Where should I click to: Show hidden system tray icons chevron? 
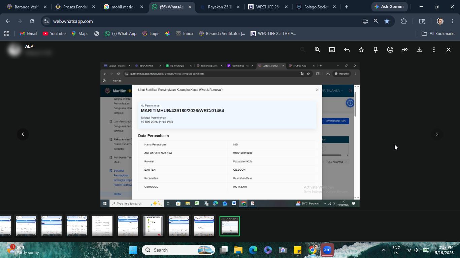(x=383, y=250)
